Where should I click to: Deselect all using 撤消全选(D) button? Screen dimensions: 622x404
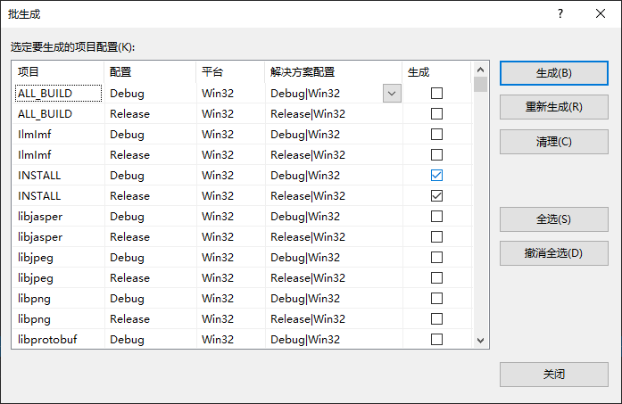pos(553,252)
